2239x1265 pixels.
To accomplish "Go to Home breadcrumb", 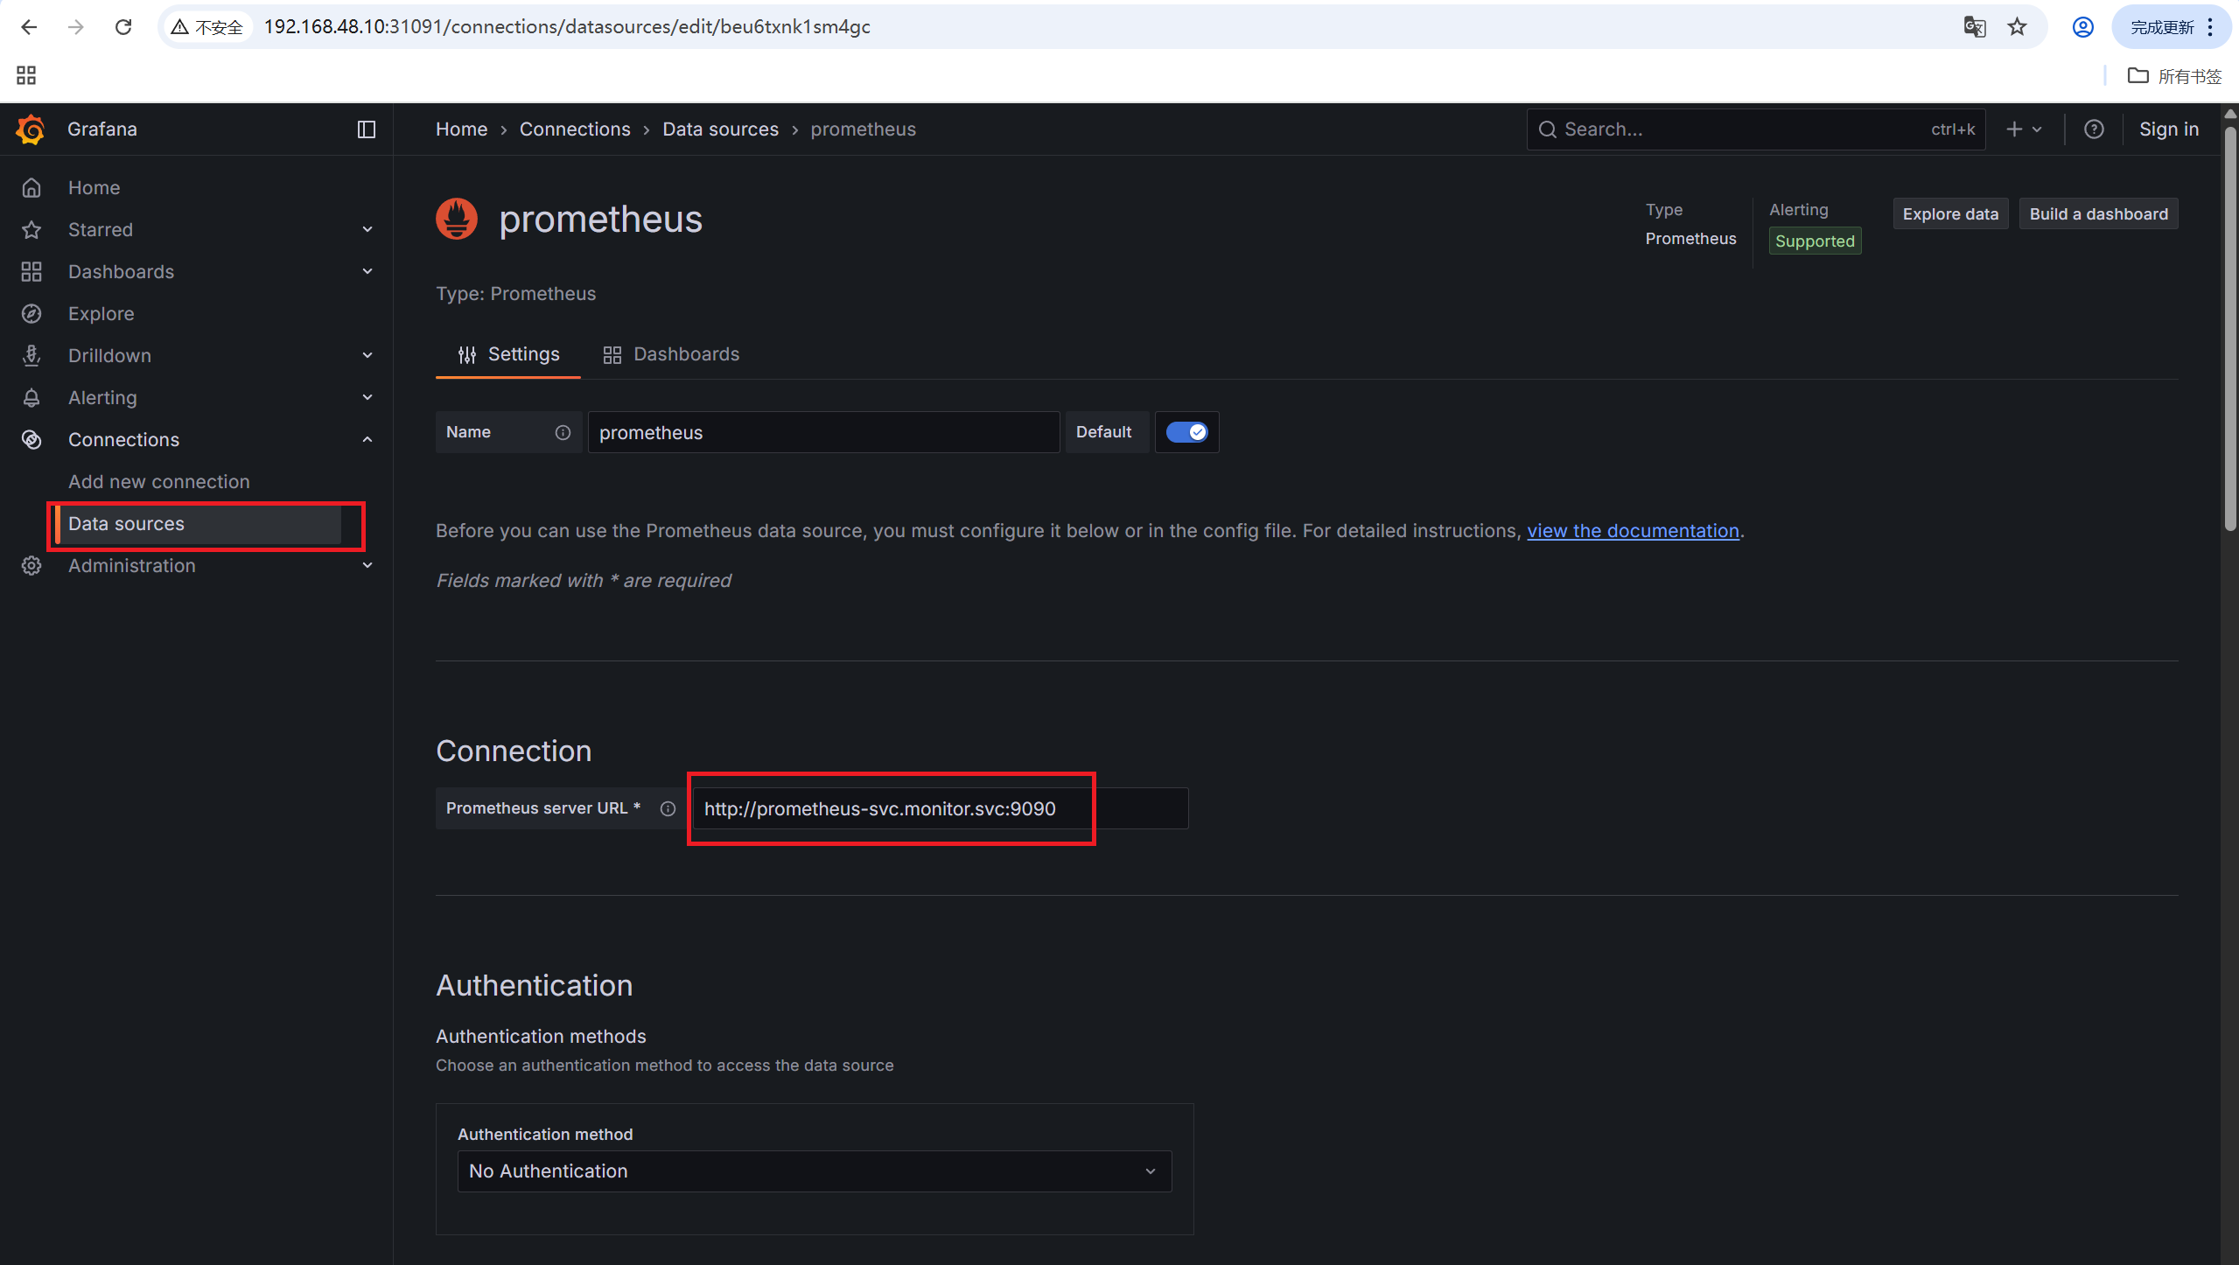I will coord(461,129).
